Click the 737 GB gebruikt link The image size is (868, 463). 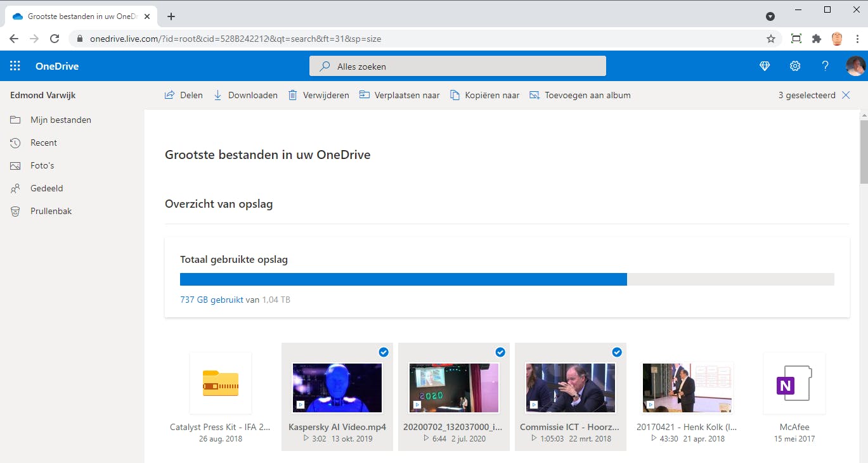click(212, 300)
